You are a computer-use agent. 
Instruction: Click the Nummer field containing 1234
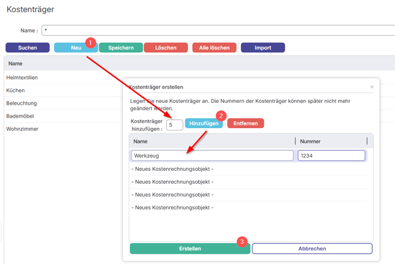[331, 156]
